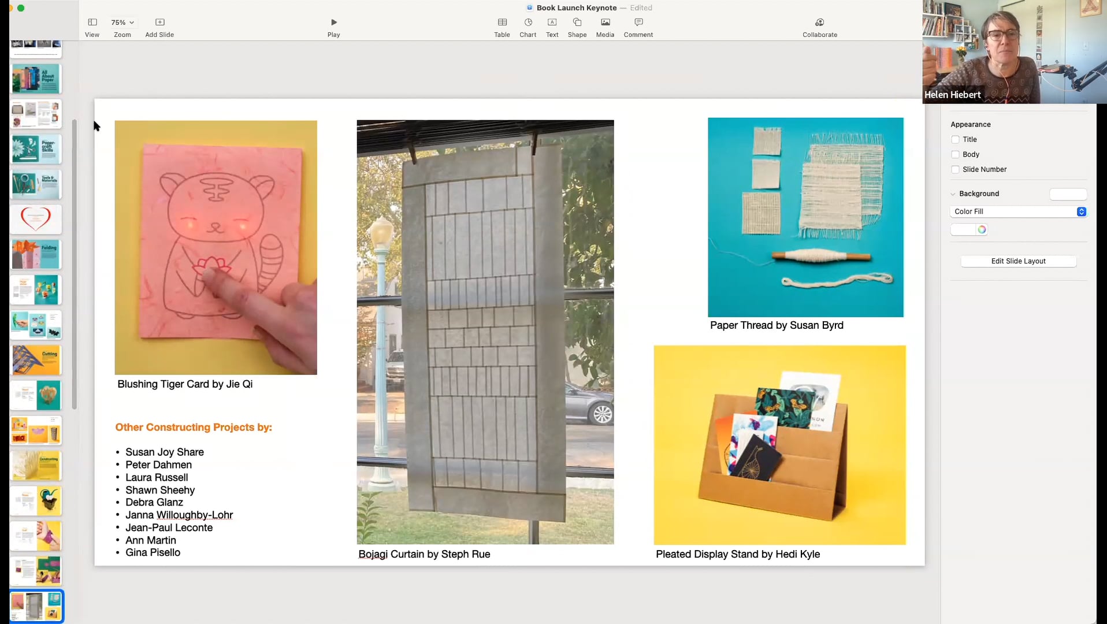Open the color wheel picker
1107x624 pixels.
[982, 230]
